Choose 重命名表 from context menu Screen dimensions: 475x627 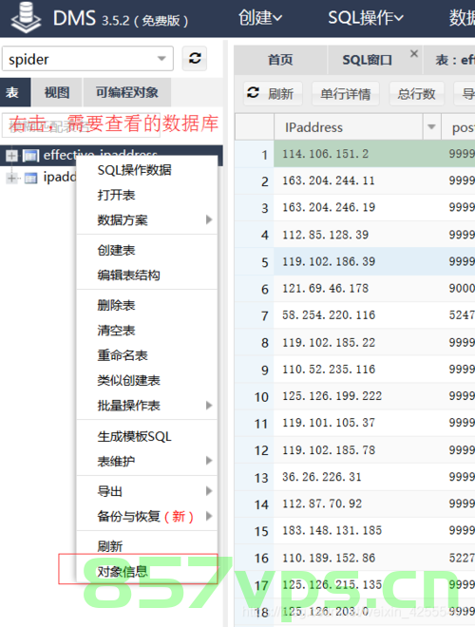point(147,355)
